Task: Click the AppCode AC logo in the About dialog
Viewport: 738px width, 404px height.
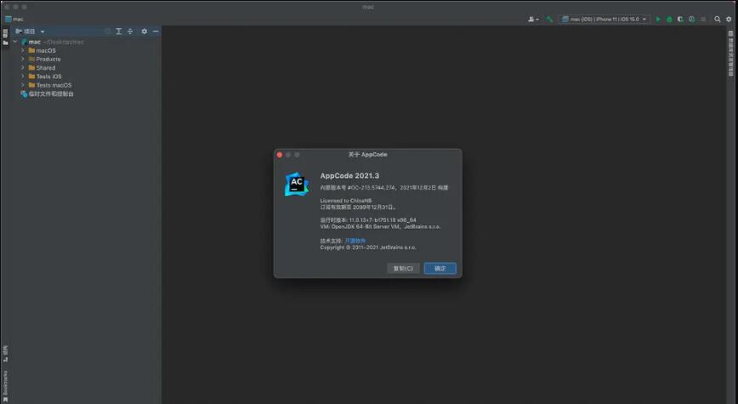Action: tap(297, 184)
